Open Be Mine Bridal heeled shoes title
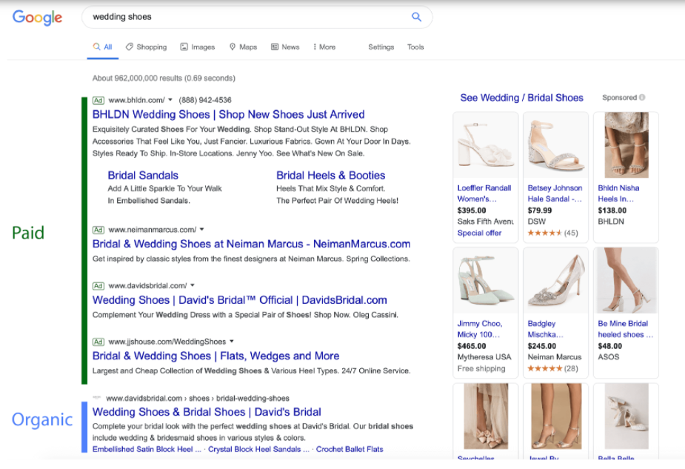Screen dimensions: 685x469 pyautogui.click(x=626, y=329)
